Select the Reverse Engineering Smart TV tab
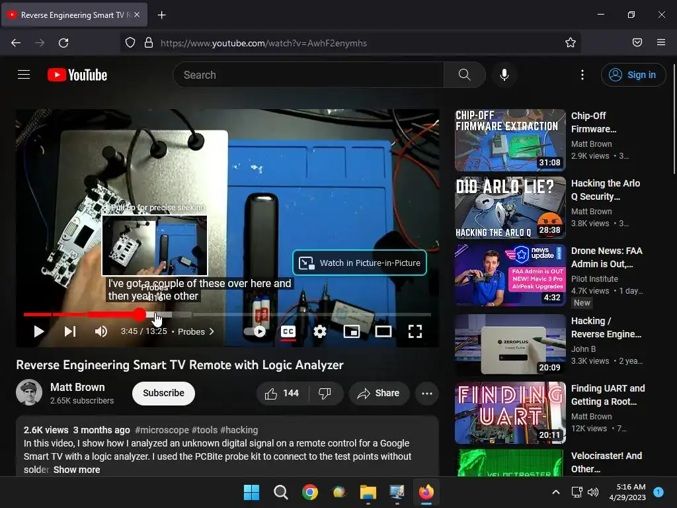The height and width of the screenshot is (508, 677). coord(74,15)
